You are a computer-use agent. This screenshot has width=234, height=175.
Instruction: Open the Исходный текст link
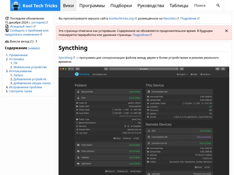point(23,26)
